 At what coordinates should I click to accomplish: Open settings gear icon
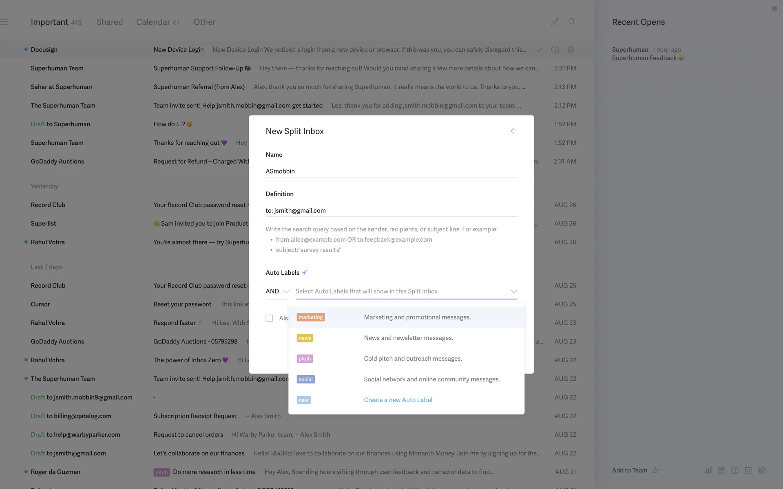tap(761, 470)
